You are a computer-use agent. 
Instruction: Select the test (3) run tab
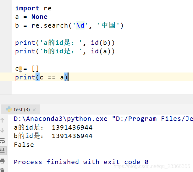click(x=20, y=110)
